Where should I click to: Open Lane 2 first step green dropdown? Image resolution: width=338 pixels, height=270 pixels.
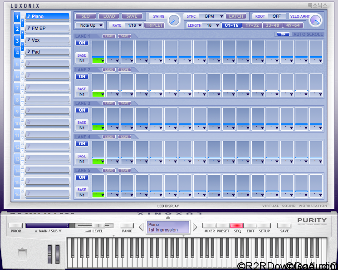(98, 94)
